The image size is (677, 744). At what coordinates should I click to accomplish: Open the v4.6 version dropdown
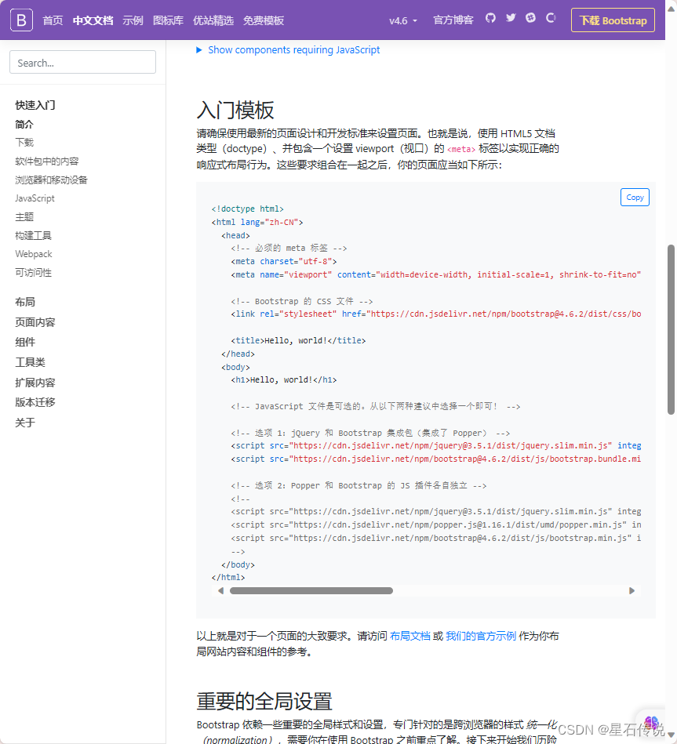402,21
